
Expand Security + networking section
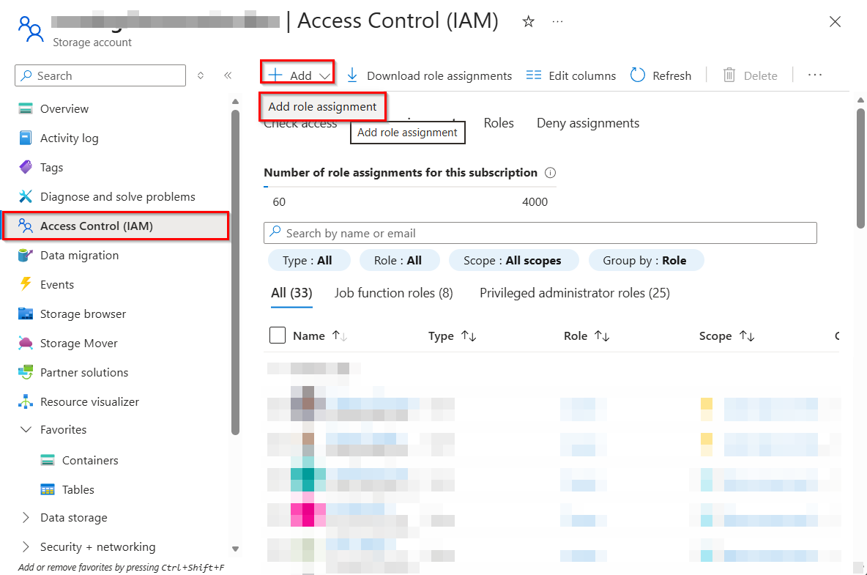click(x=26, y=547)
